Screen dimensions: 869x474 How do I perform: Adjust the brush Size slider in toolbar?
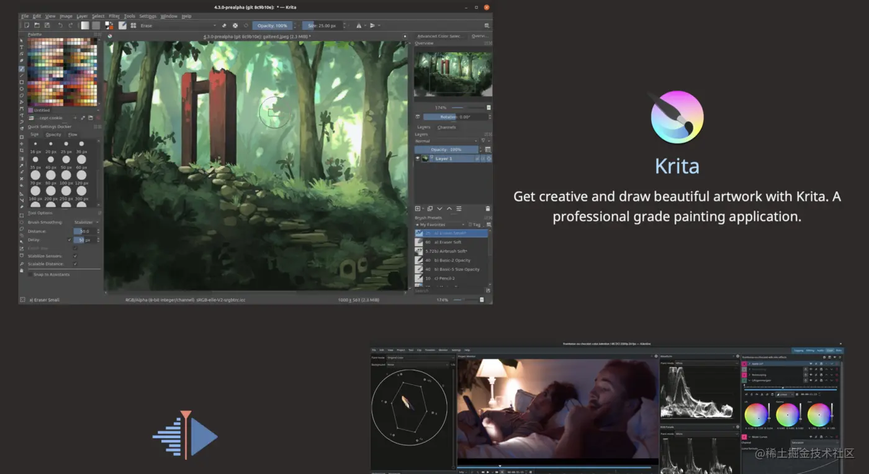(322, 25)
